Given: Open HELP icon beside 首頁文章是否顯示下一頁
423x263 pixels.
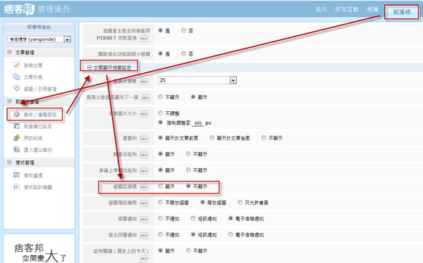Looking at the screenshot, I should [146, 98].
